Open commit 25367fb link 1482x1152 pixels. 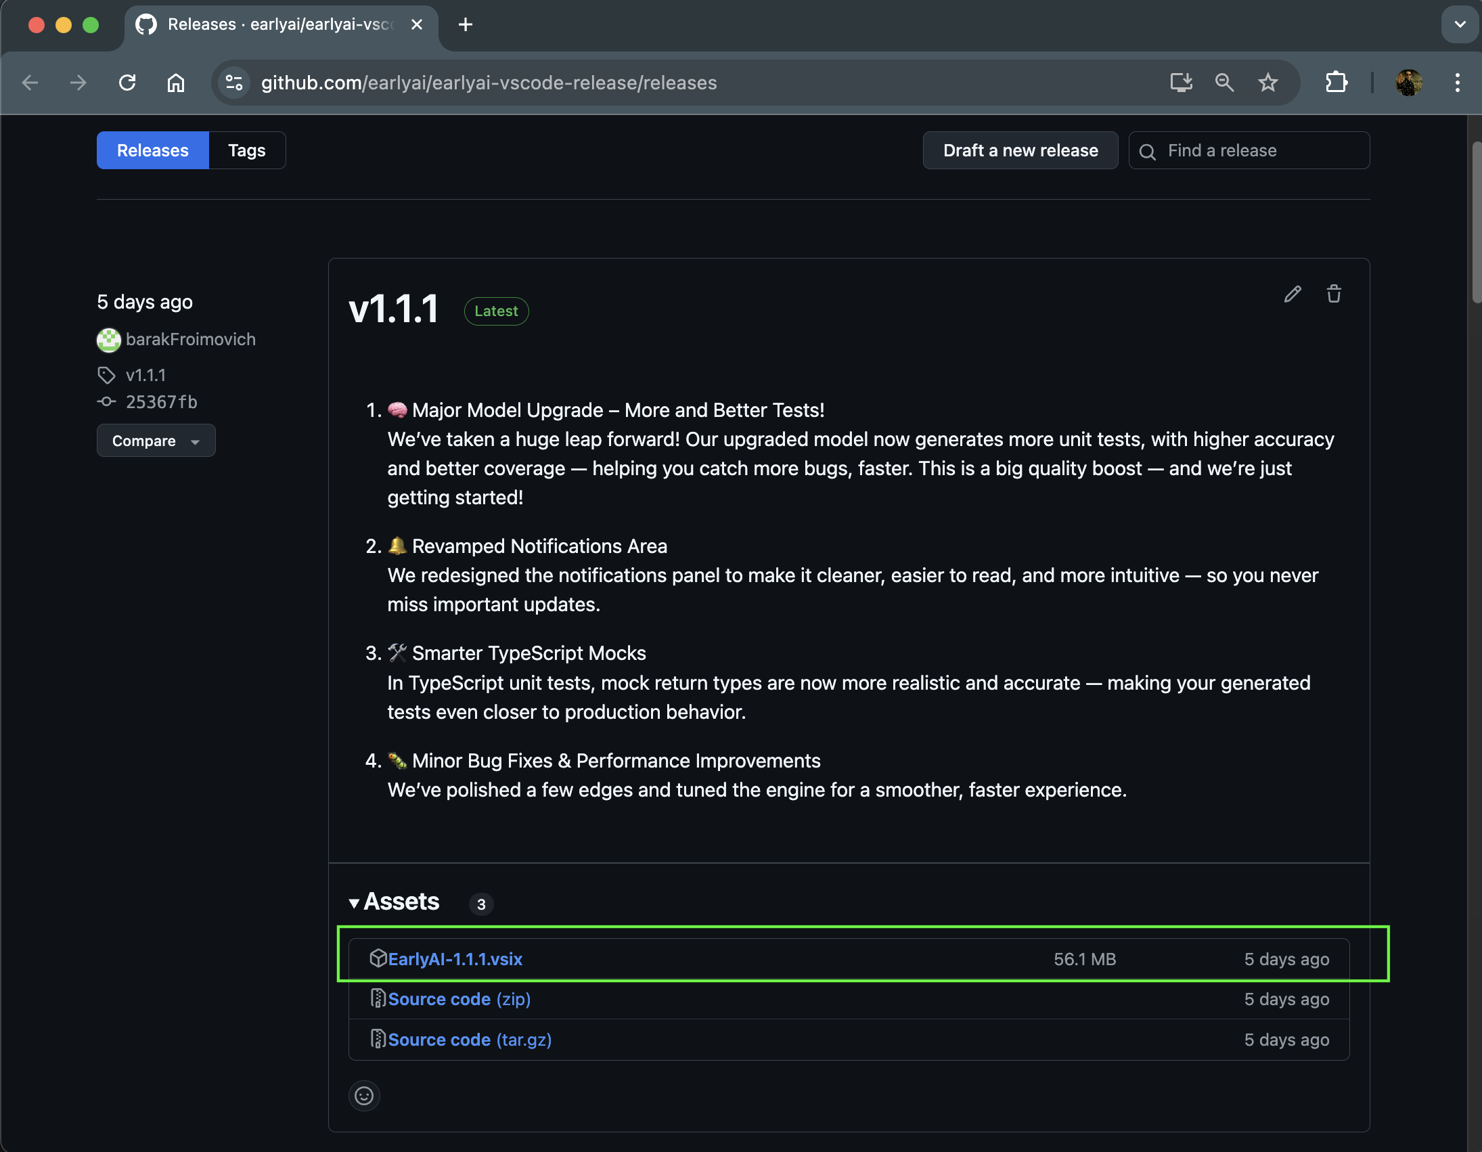pyautogui.click(x=162, y=402)
